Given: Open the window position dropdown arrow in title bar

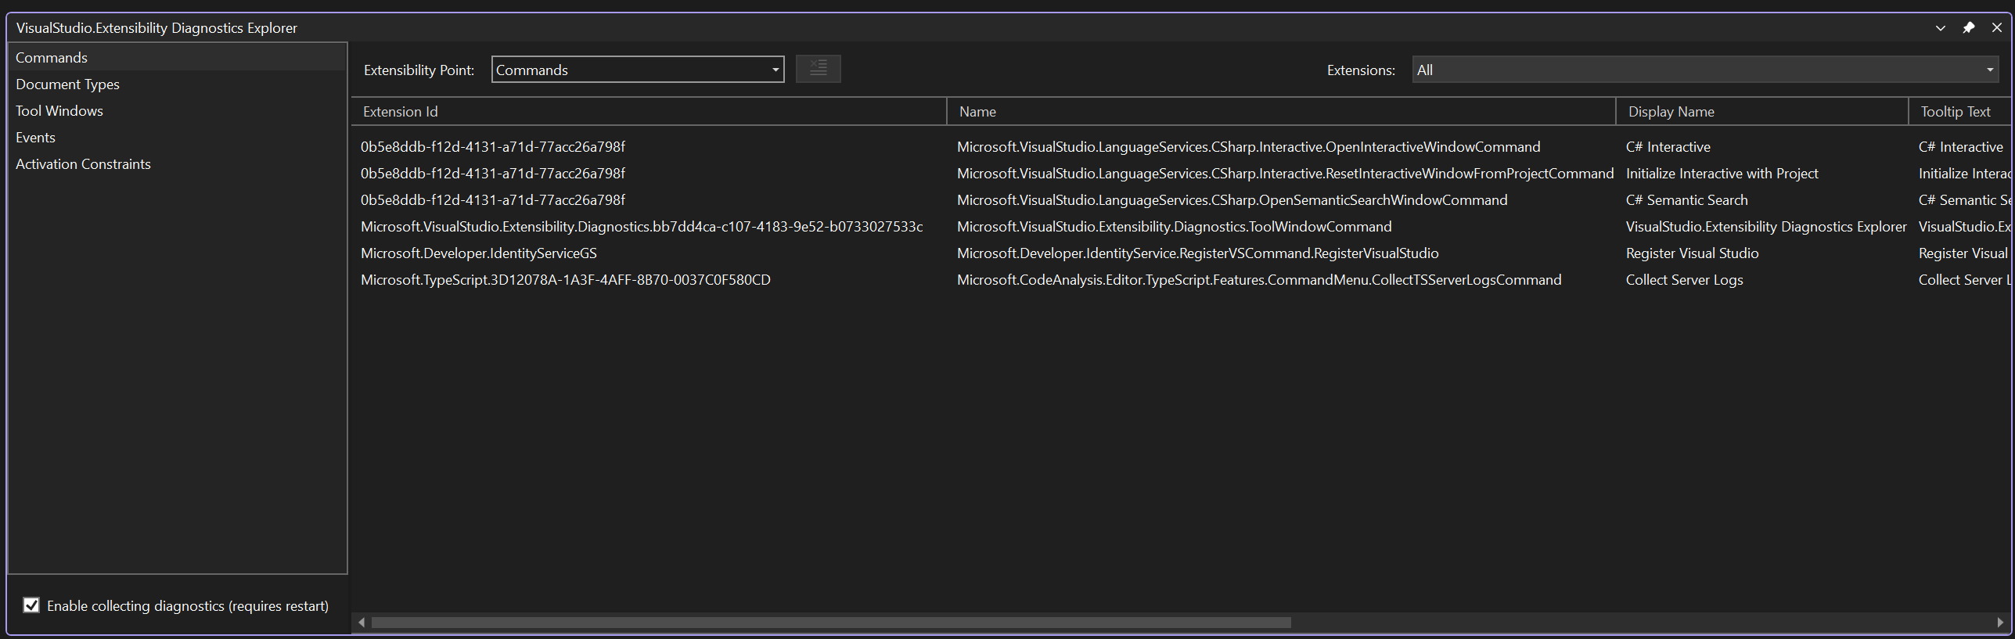Looking at the screenshot, I should click(x=1941, y=28).
